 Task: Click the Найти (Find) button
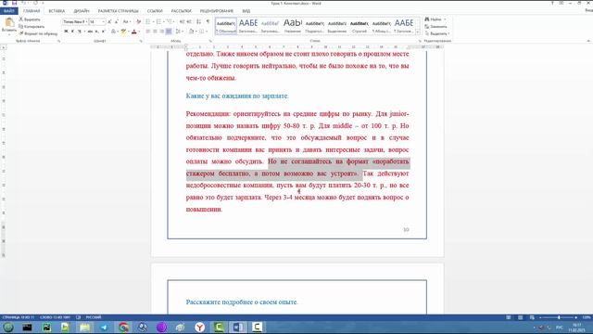pos(433,19)
